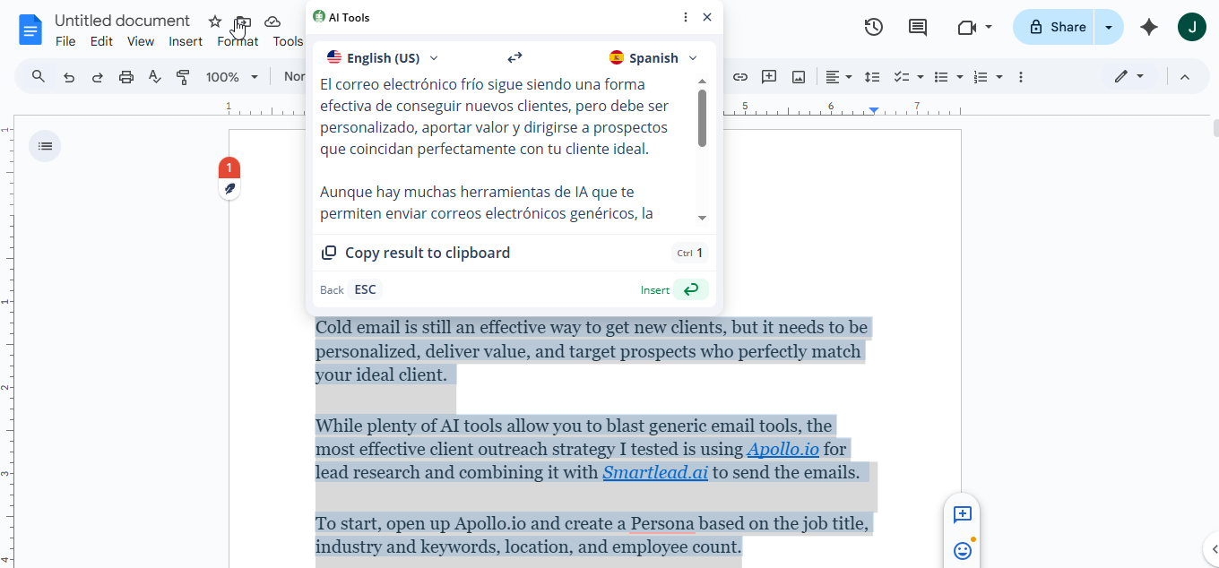This screenshot has width=1219, height=568.
Task: Follow the Smartlead.ai hyperlink
Action: 655,472
